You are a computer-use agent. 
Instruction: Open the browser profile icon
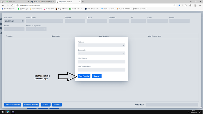coord(195,5)
